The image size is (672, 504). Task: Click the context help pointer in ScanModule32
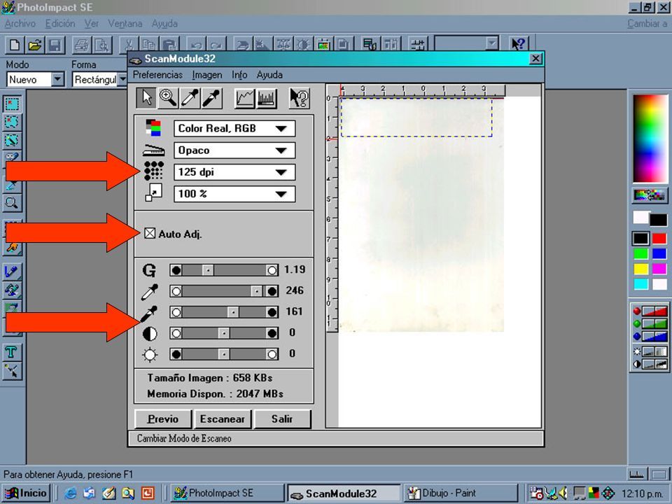[x=299, y=98]
